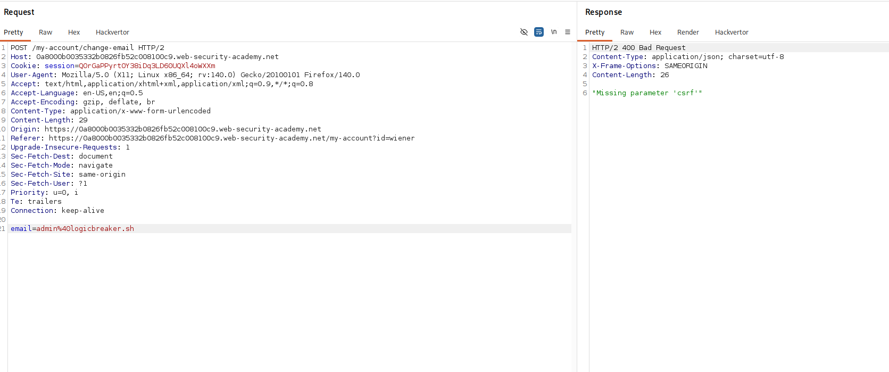The width and height of the screenshot is (889, 372).
Task: Open the Response Hackvertor tab
Action: [732, 32]
